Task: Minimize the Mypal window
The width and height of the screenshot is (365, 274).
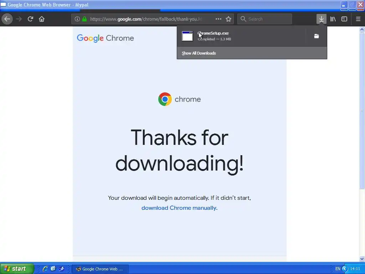Action: (x=344, y=5)
